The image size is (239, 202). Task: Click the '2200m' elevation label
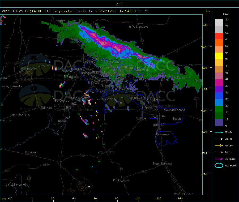[71, 190]
